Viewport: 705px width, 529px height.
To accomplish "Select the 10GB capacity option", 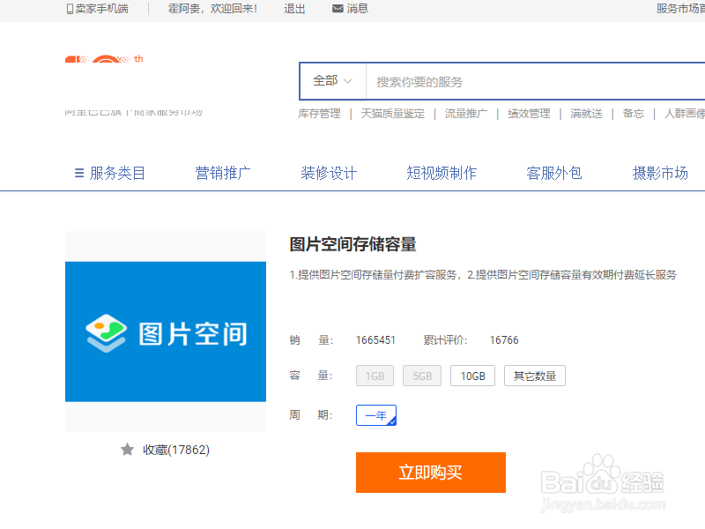I will 472,375.
